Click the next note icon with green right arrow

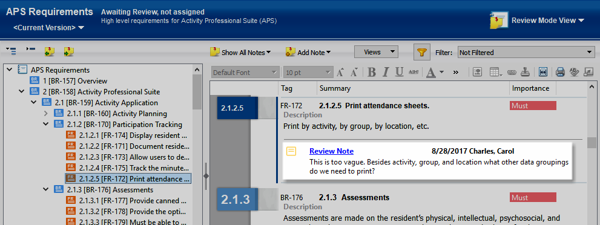click(x=69, y=51)
